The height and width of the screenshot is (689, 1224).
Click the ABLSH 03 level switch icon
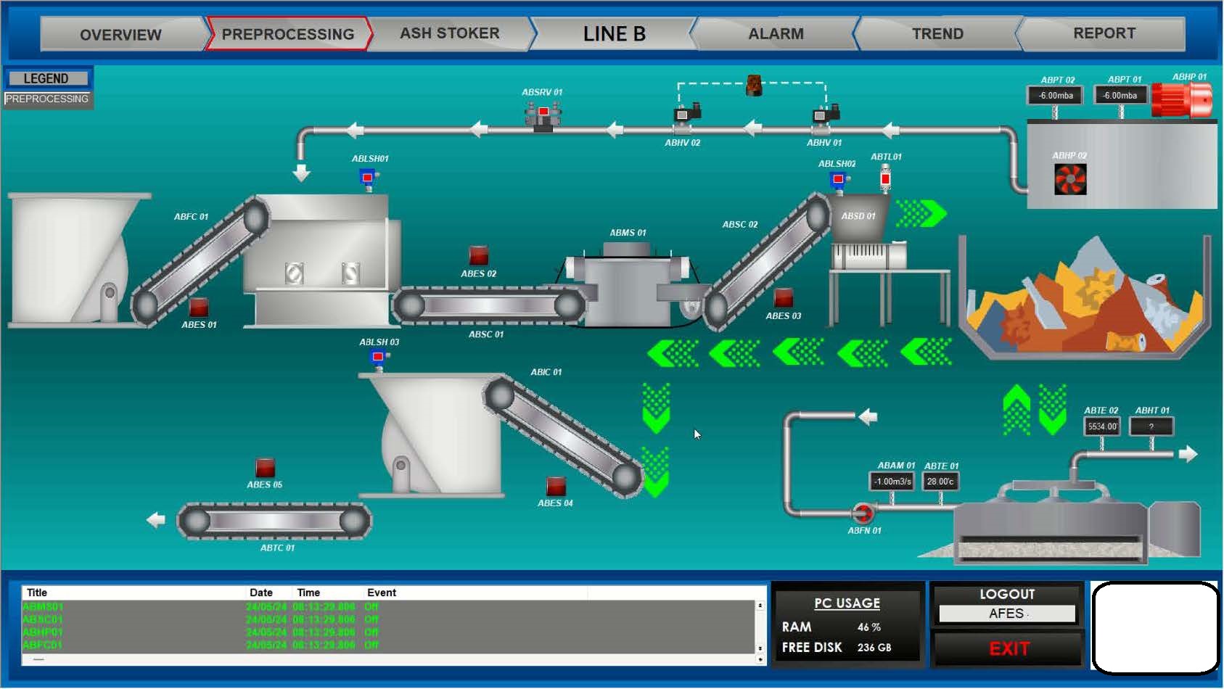click(x=378, y=357)
